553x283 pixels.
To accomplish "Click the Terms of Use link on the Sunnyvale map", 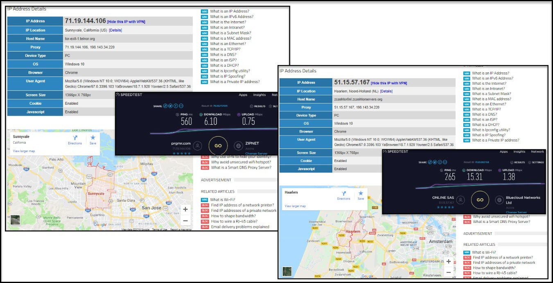I will (x=160, y=229).
